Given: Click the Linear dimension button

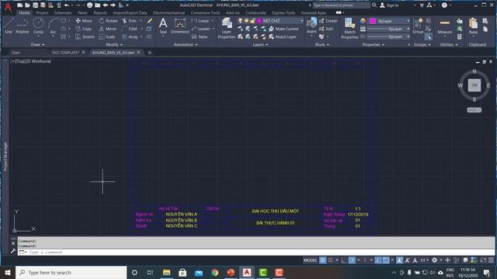Looking at the screenshot, I should pos(200,21).
